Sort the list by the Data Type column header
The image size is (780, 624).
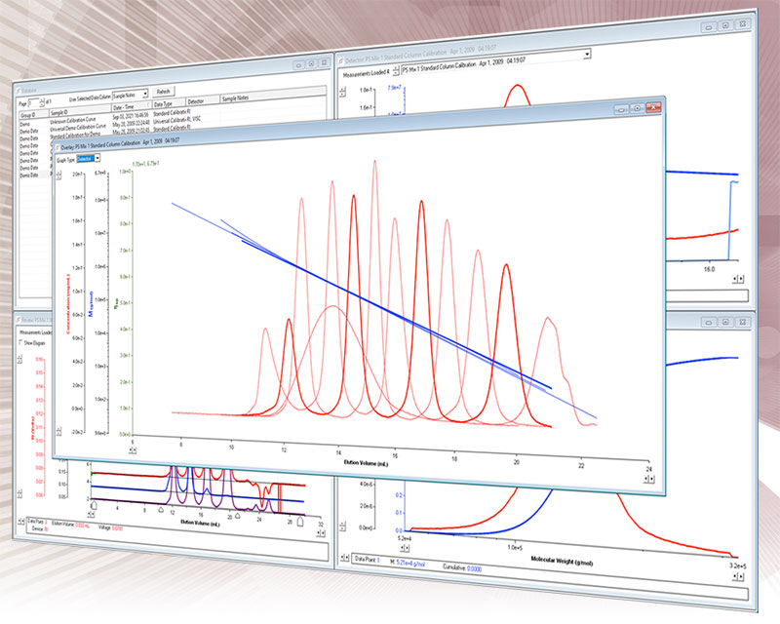164,103
